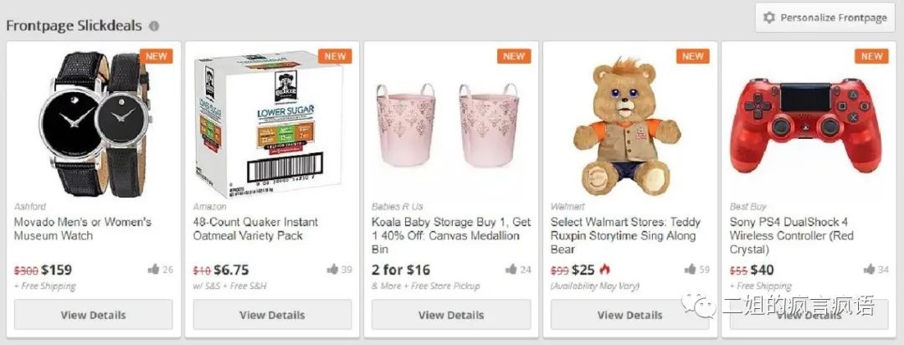The width and height of the screenshot is (904, 345).
Task: Click the gear icon for Personalize Frontpage
Action: pos(768,18)
